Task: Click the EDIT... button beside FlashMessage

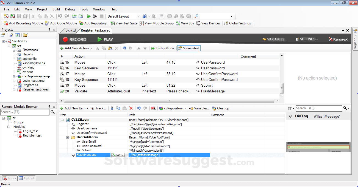Action: (118, 154)
